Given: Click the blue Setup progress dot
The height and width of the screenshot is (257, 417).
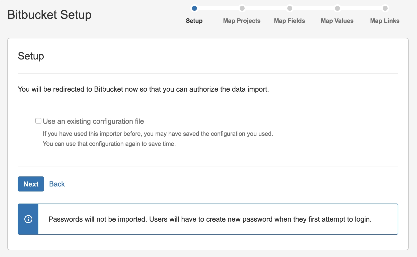Looking at the screenshot, I should 194,8.
